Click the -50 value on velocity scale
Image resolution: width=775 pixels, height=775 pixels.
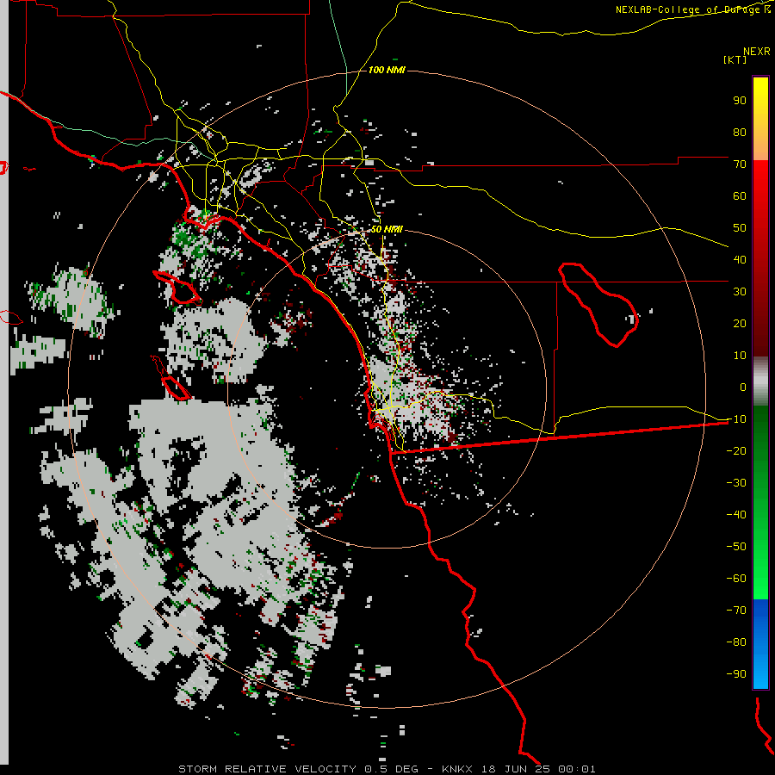[x=736, y=547]
